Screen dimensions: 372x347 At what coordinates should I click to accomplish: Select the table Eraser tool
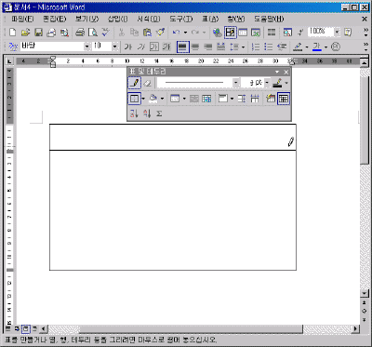[x=148, y=83]
